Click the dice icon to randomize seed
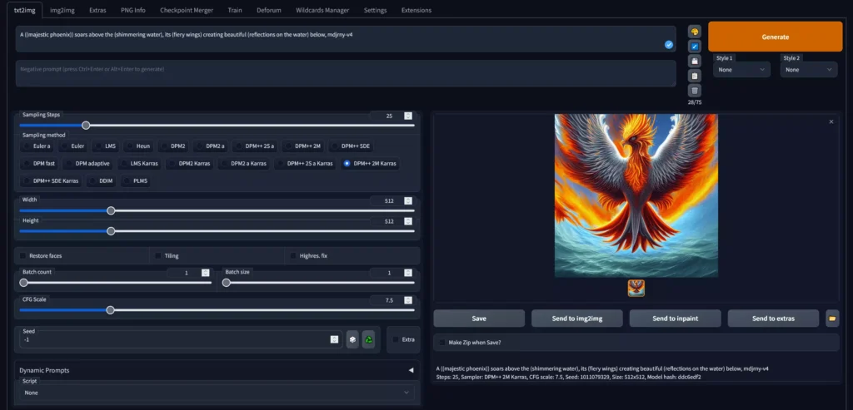853x410 pixels. (x=352, y=339)
